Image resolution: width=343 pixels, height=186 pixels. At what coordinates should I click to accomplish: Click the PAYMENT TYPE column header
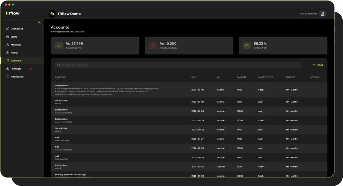[x=265, y=77]
